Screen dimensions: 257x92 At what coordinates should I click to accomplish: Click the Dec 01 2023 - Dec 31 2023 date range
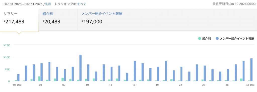click(x=23, y=4)
